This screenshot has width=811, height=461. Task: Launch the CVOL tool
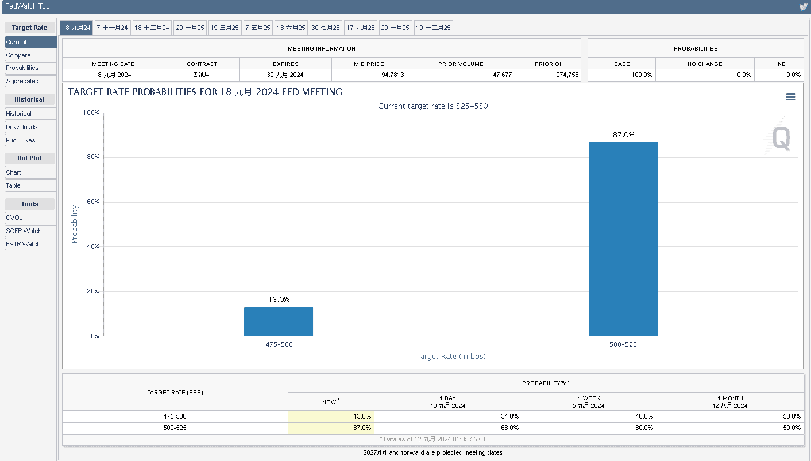[30, 218]
